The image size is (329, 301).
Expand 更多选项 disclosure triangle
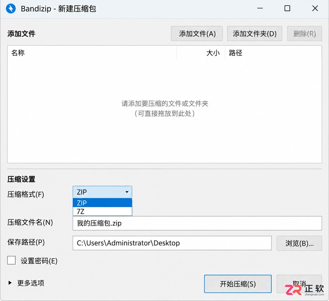point(10,283)
